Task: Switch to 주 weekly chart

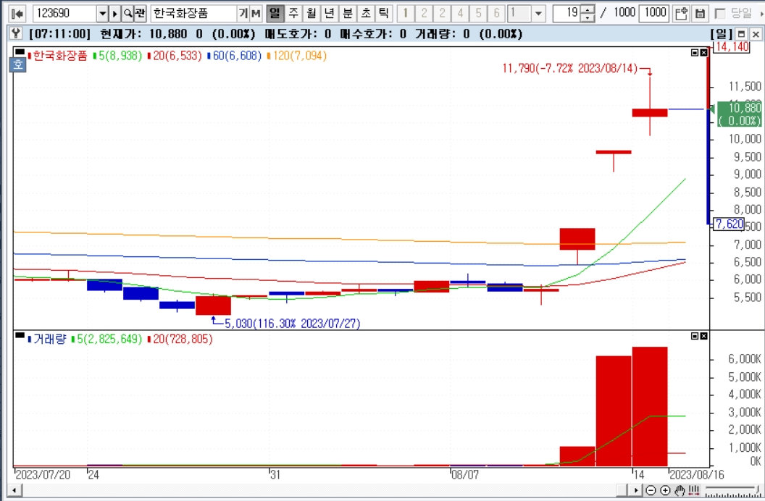Action: pyautogui.click(x=293, y=14)
